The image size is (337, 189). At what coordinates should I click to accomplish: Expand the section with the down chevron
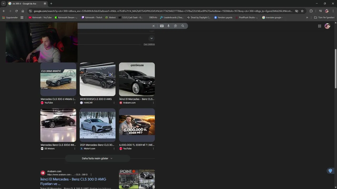coord(151,38)
